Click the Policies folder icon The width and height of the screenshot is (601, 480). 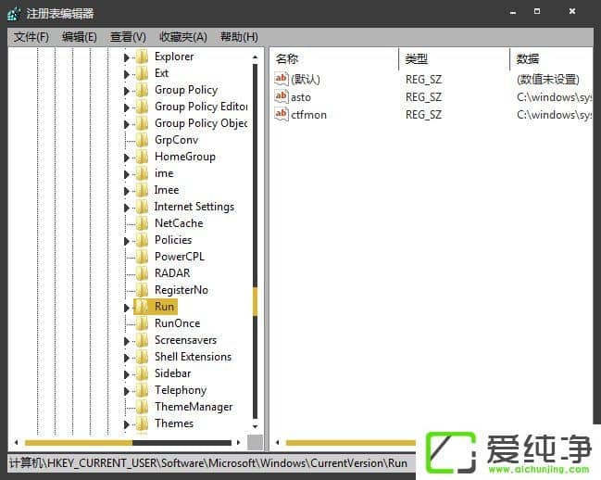tap(142, 240)
